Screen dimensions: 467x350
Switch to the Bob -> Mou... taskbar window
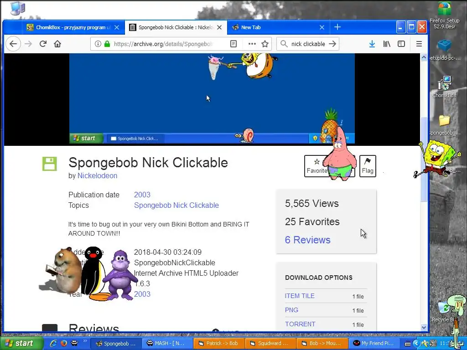(x=322, y=344)
